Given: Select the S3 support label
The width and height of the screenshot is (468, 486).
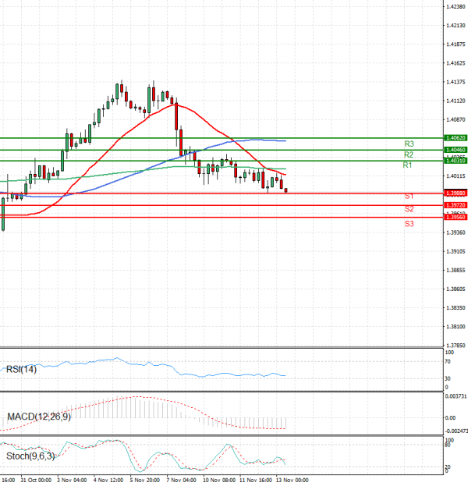Looking at the screenshot, I should pos(409,224).
